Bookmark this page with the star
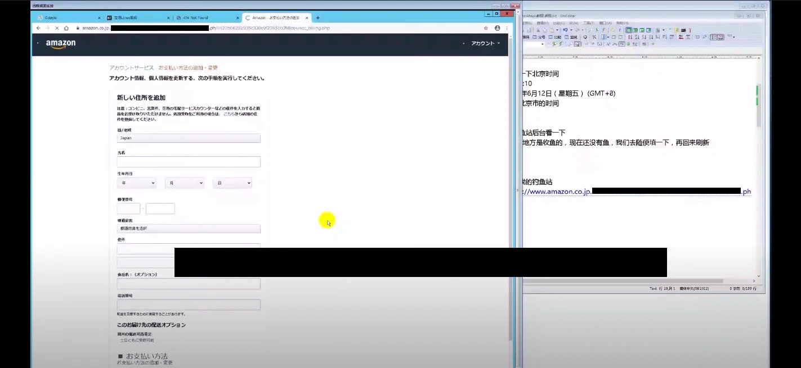 [486, 28]
